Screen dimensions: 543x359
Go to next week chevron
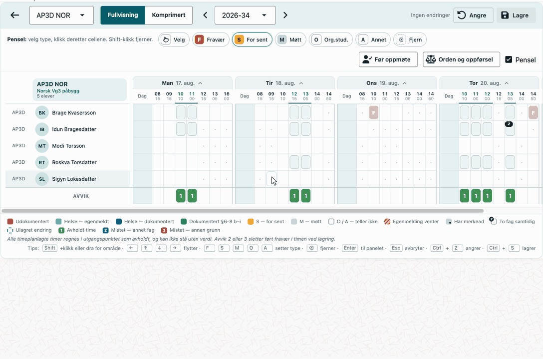(285, 15)
